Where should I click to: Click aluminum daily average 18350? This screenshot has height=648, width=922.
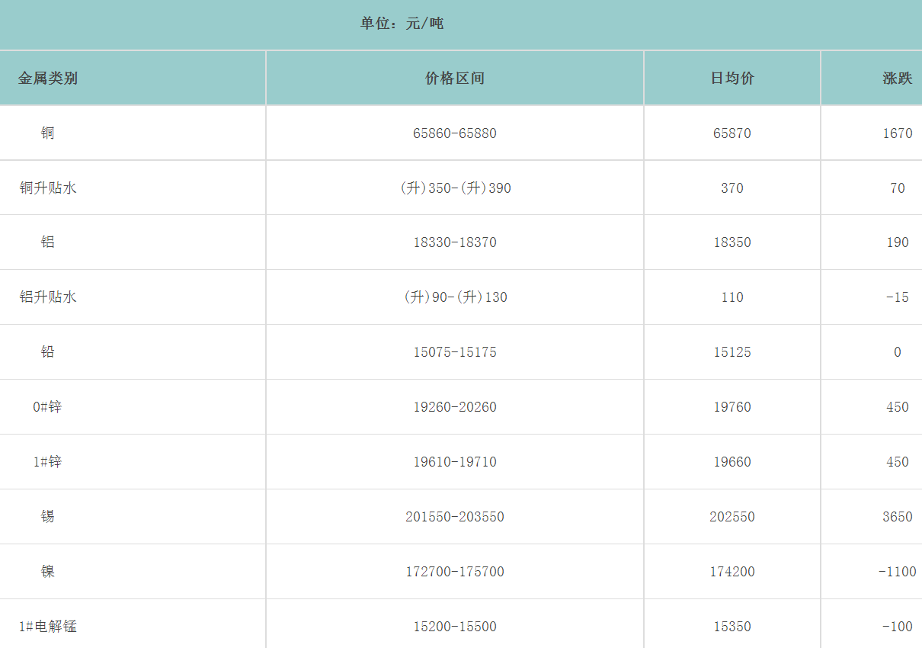pyautogui.click(x=732, y=242)
